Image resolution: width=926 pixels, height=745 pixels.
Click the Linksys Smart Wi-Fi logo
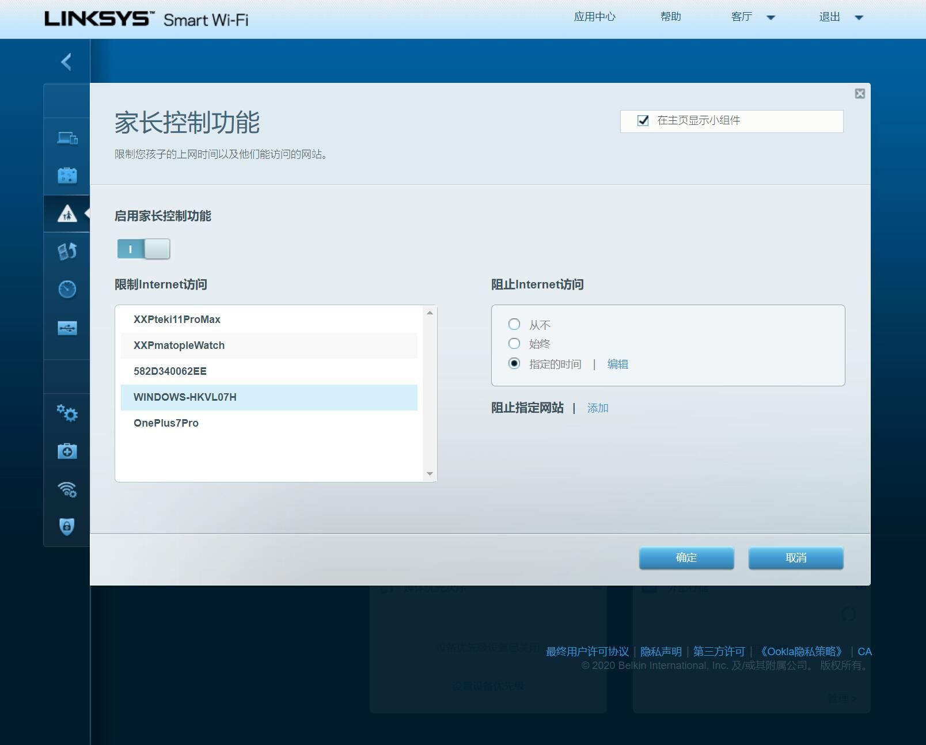(147, 19)
